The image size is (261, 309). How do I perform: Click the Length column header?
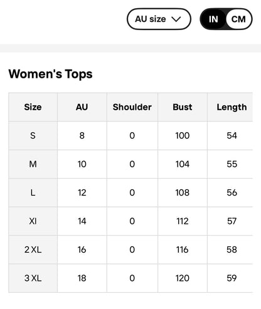coord(232,107)
